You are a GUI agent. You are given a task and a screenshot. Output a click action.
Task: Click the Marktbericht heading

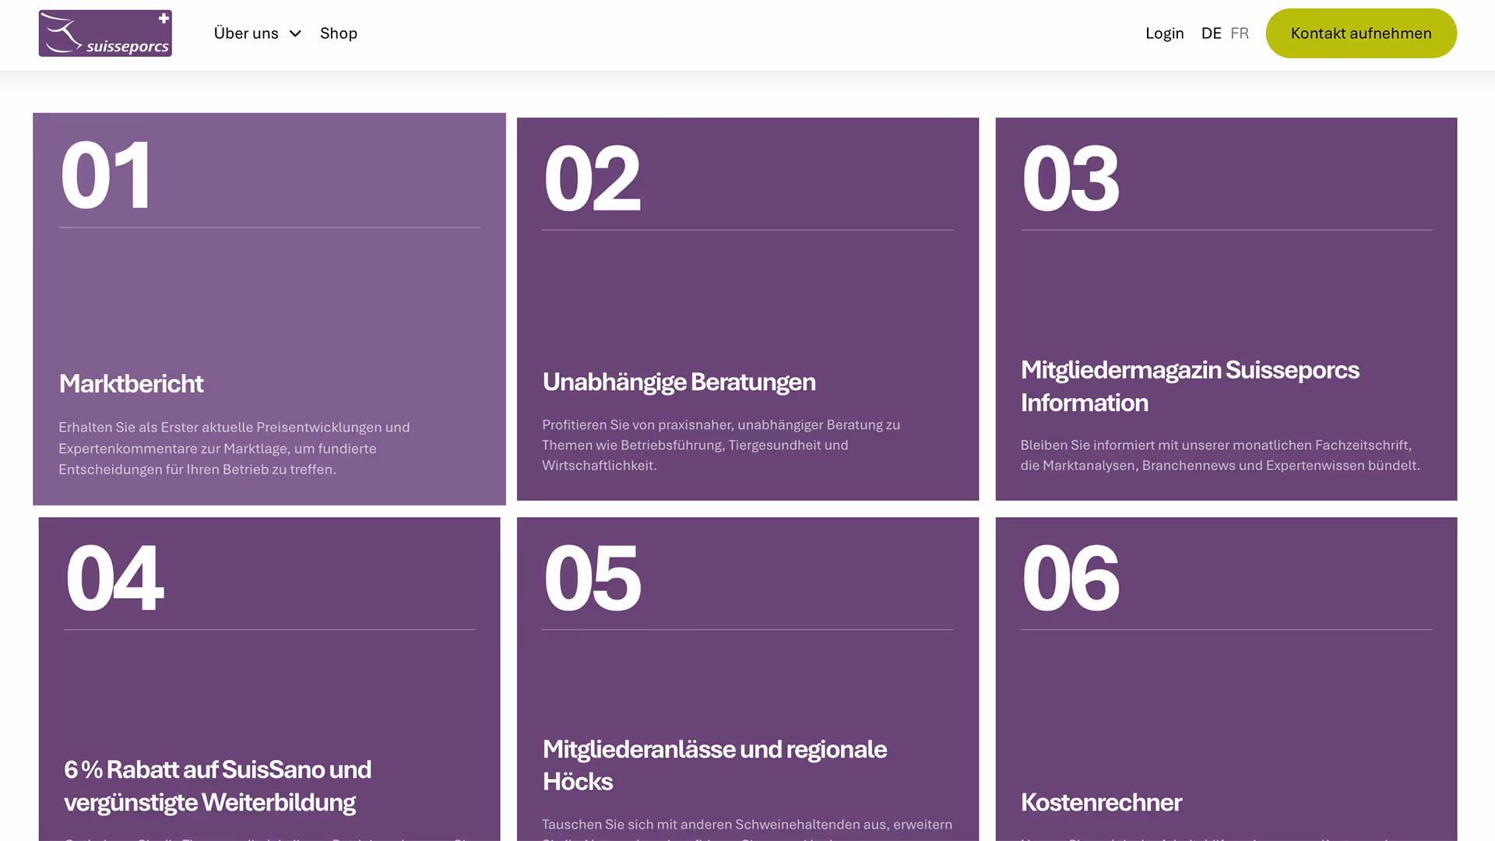tap(131, 383)
